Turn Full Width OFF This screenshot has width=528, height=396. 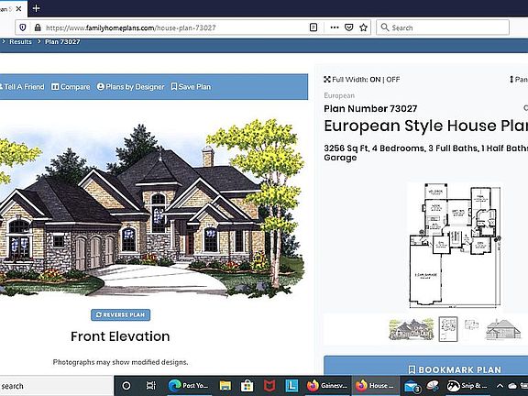coord(393,80)
